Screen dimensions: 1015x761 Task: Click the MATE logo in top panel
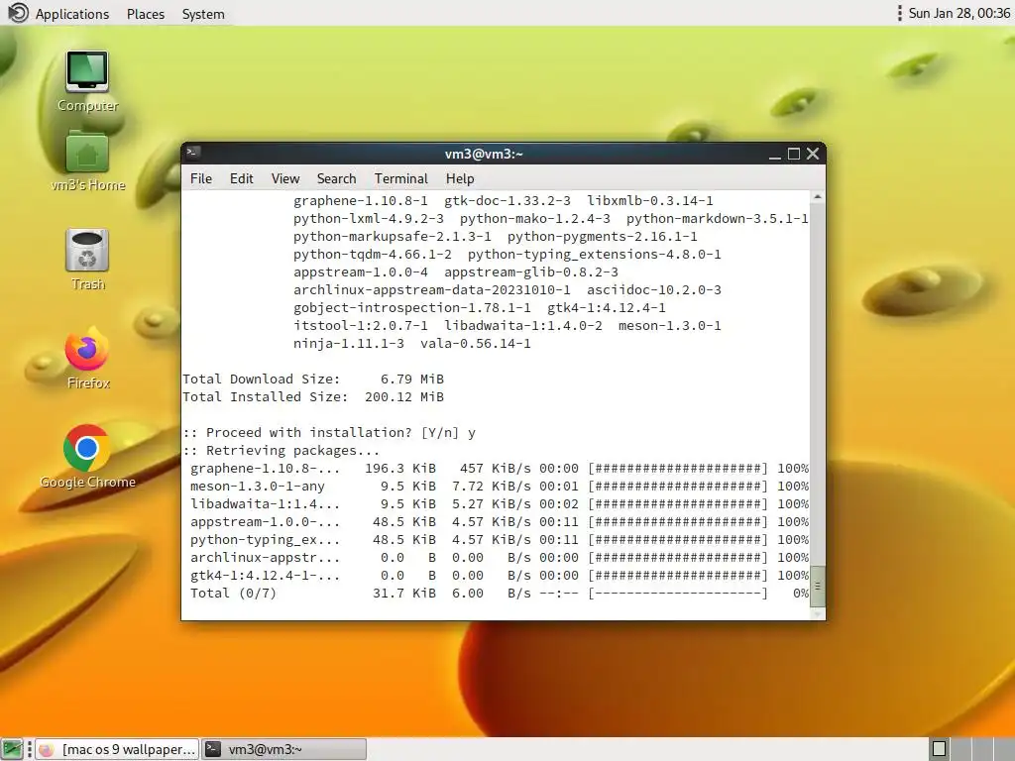(x=18, y=13)
